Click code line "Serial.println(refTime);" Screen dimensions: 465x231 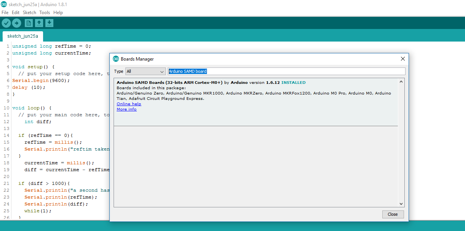(x=61, y=197)
